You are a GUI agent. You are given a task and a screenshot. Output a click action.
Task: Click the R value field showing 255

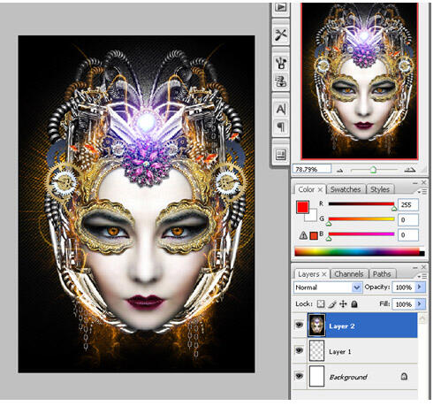coord(407,204)
